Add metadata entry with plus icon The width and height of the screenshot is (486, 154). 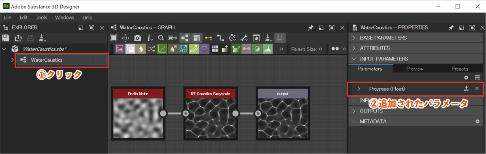(477, 121)
